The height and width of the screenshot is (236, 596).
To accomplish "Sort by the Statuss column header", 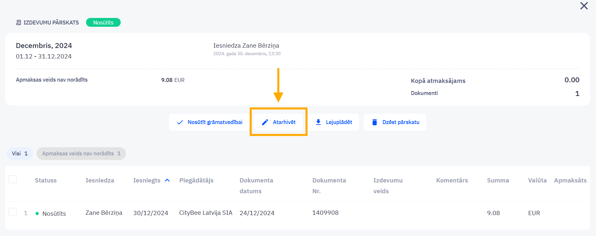I will pos(46,181).
